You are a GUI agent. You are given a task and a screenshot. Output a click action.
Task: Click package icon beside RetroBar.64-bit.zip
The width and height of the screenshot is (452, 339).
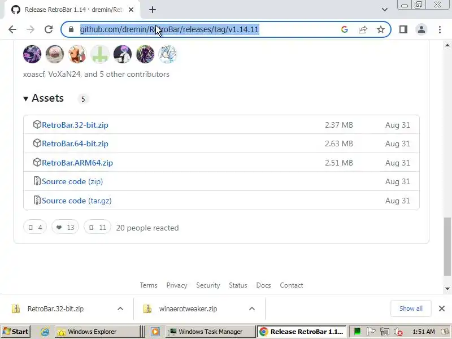point(37,143)
